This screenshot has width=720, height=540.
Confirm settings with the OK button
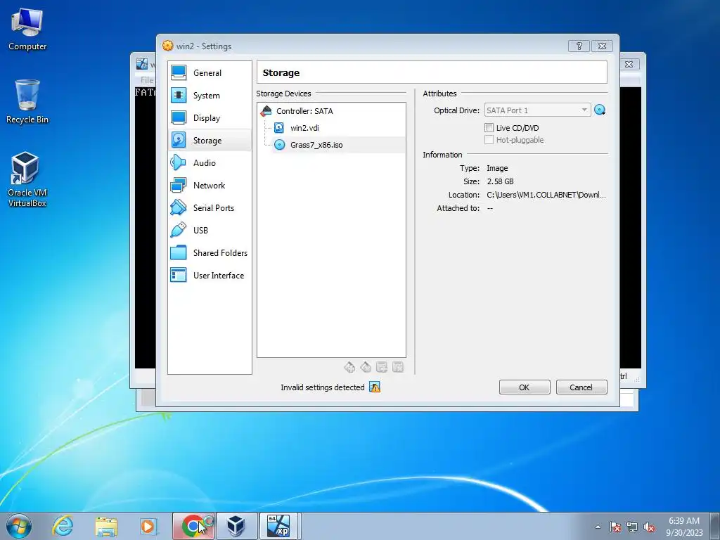click(x=525, y=387)
